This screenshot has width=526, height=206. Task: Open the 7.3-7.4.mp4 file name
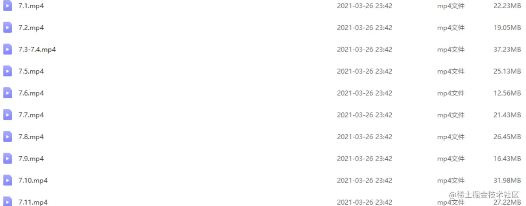(x=37, y=49)
